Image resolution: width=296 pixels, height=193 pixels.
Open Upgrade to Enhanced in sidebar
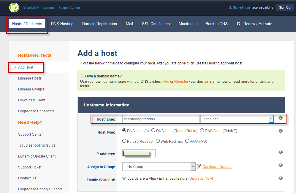click(x=36, y=111)
